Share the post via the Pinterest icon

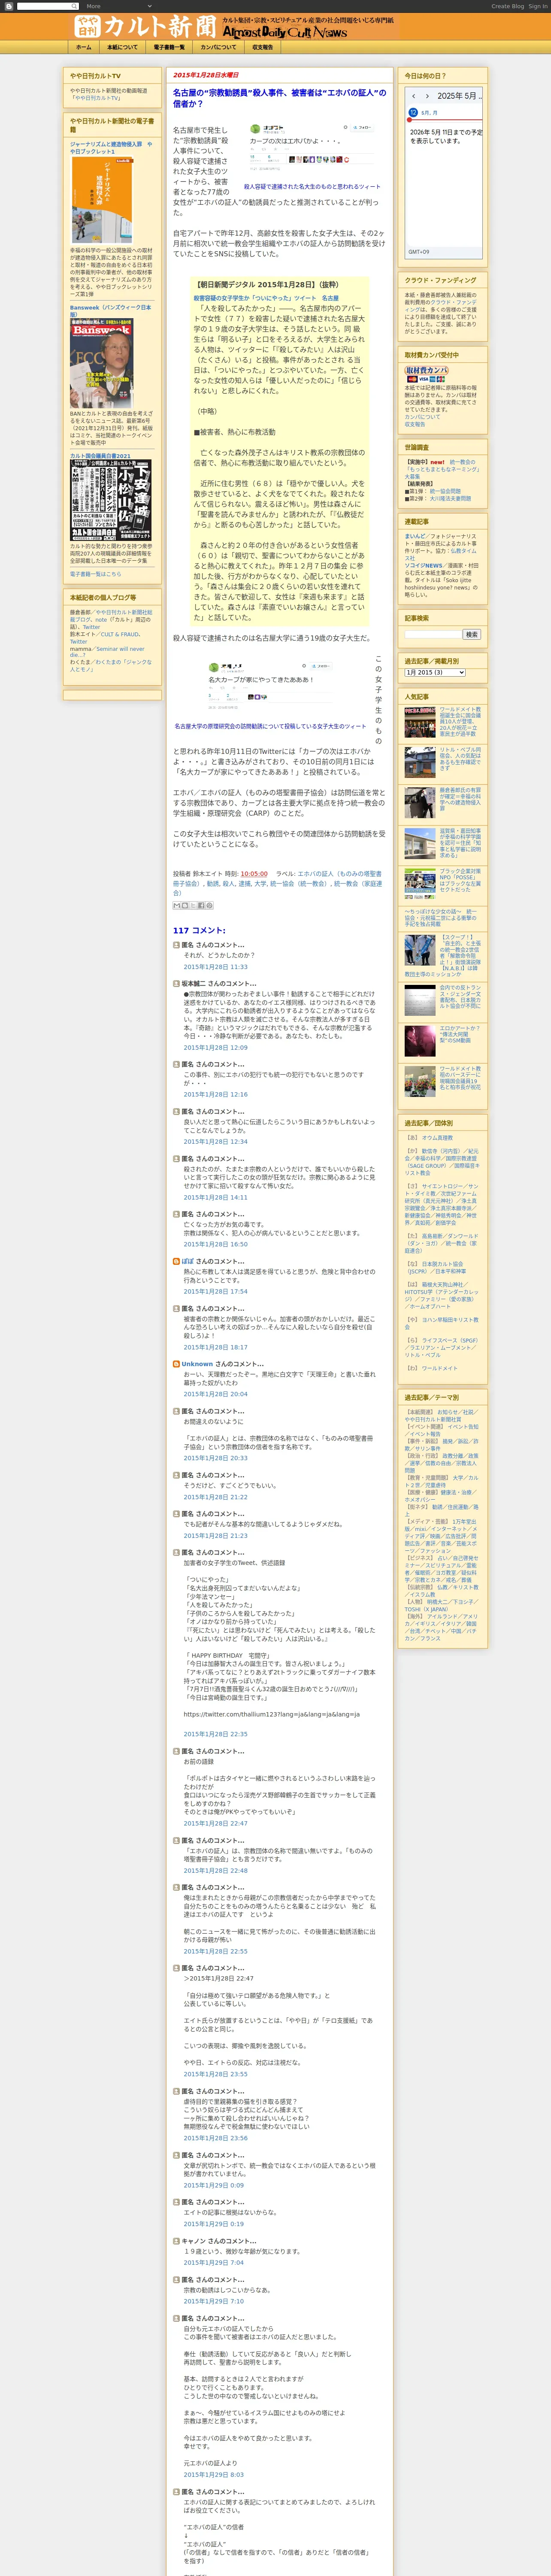click(209, 905)
